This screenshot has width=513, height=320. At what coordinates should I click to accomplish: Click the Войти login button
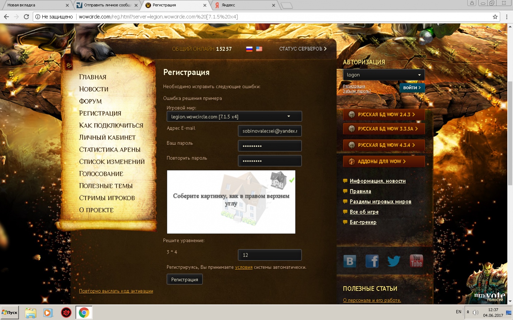coord(412,88)
